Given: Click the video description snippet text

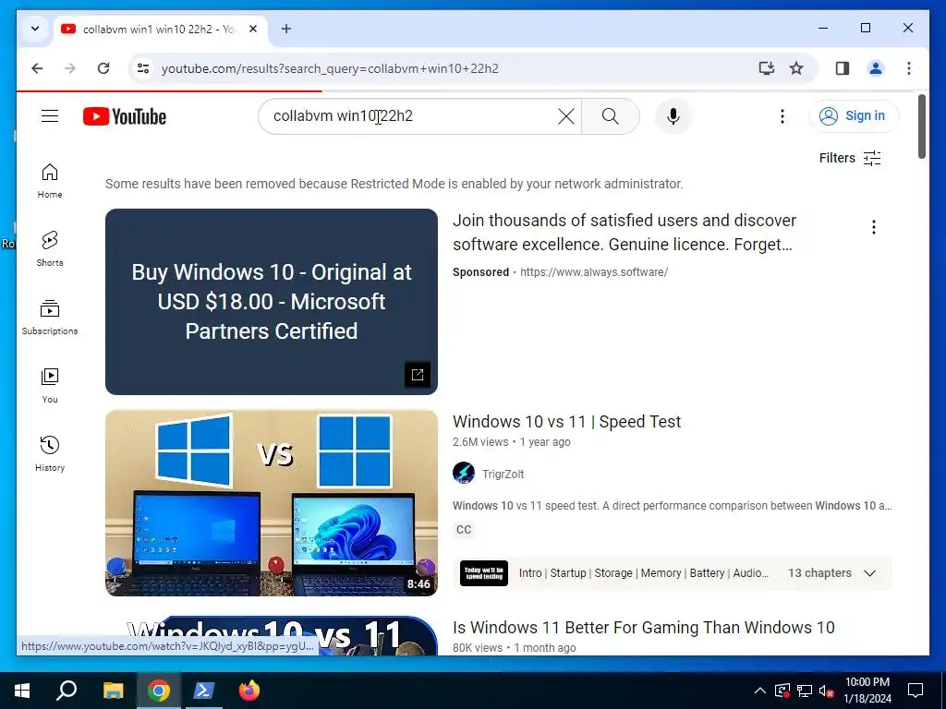Looking at the screenshot, I should click(x=672, y=506).
